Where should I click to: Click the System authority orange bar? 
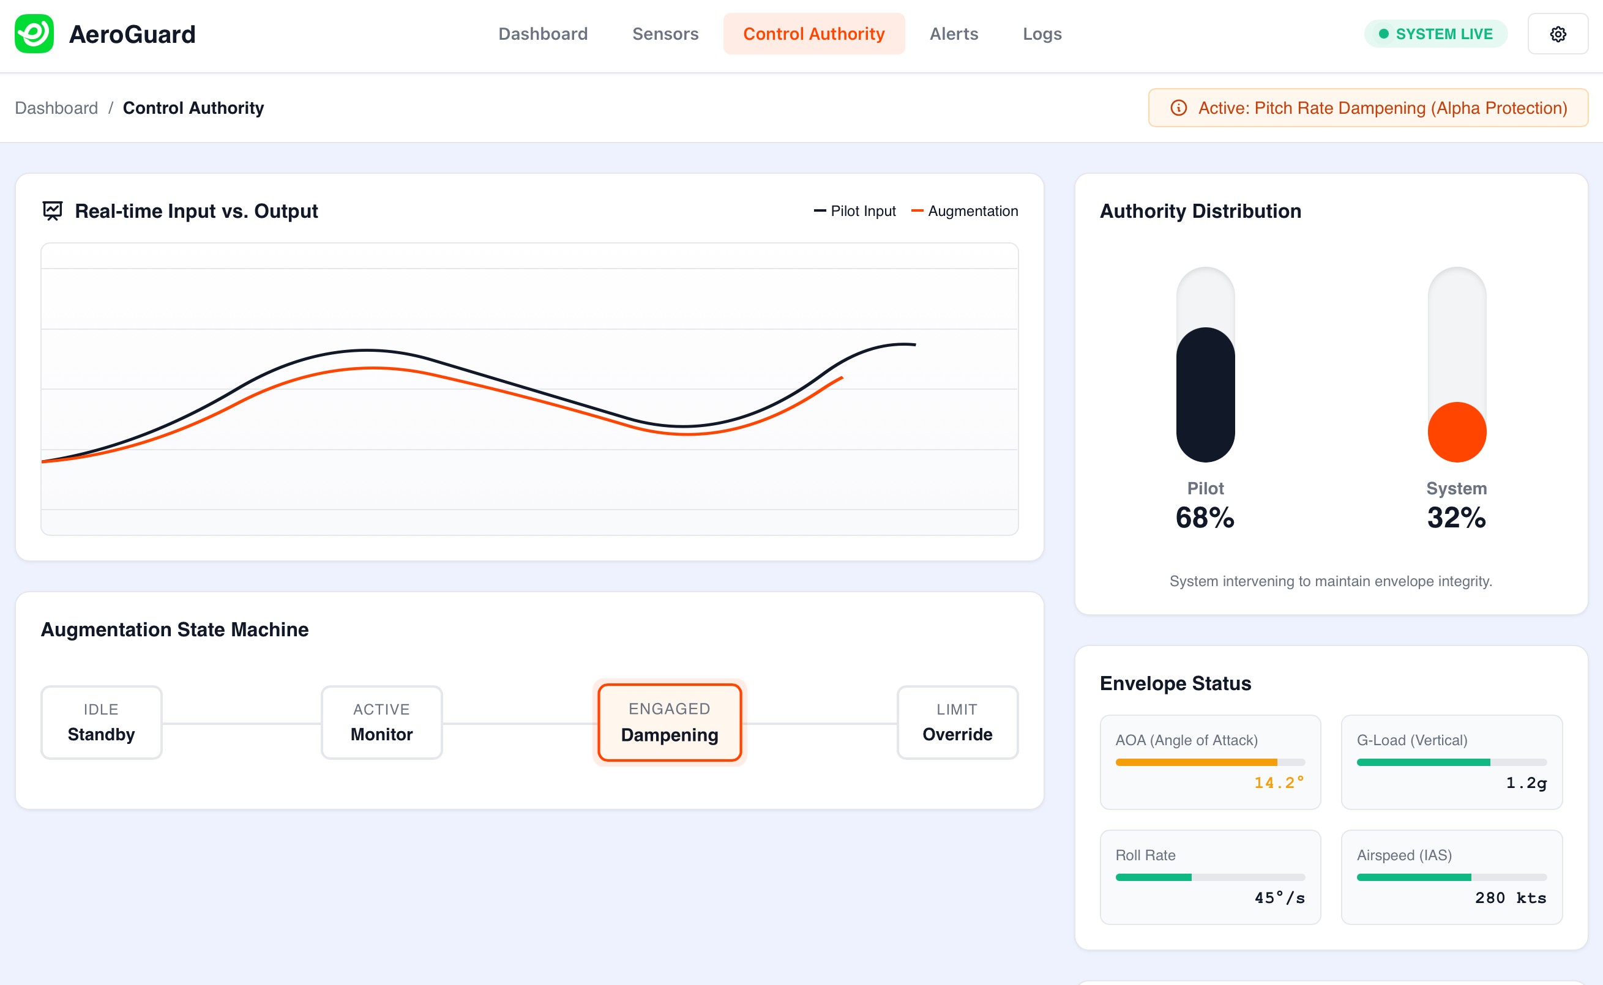click(x=1456, y=432)
